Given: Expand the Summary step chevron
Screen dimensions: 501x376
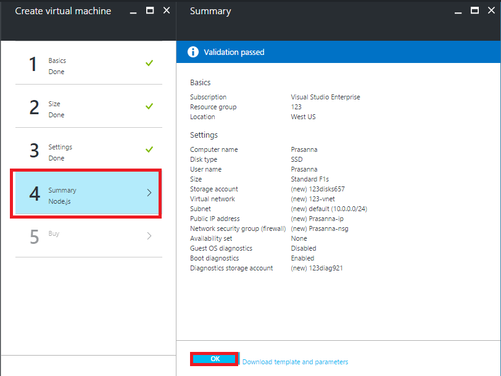Looking at the screenshot, I should click(149, 193).
